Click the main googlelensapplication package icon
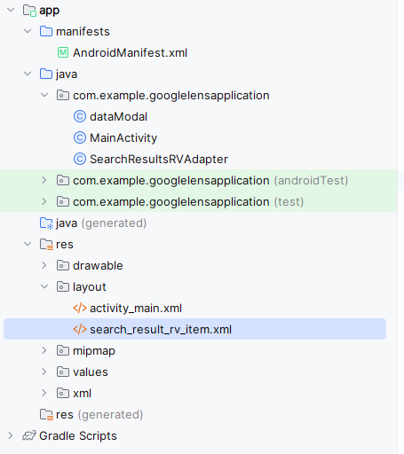The height and width of the screenshot is (454, 404). point(63,95)
